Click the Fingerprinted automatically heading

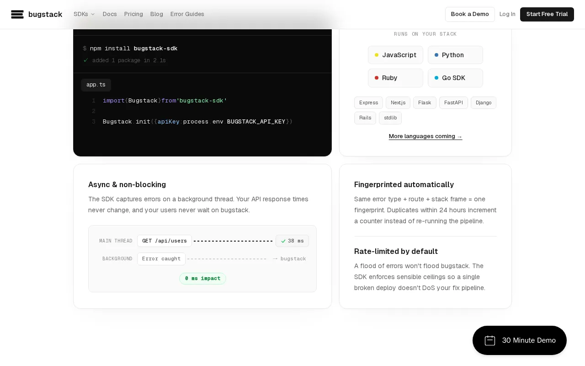click(x=404, y=185)
